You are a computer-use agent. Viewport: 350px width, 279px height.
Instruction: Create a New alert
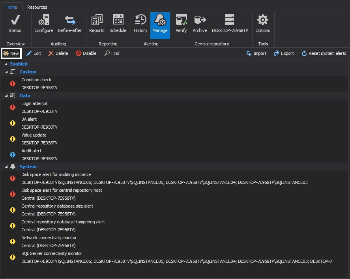pos(11,53)
